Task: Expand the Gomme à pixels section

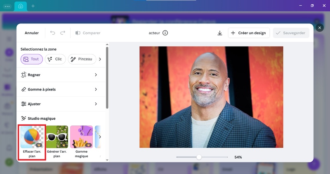Action: (x=61, y=89)
